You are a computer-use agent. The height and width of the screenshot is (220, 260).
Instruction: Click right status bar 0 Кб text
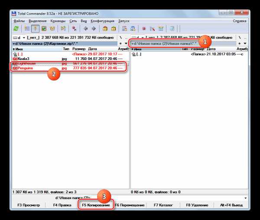(x=156, y=192)
